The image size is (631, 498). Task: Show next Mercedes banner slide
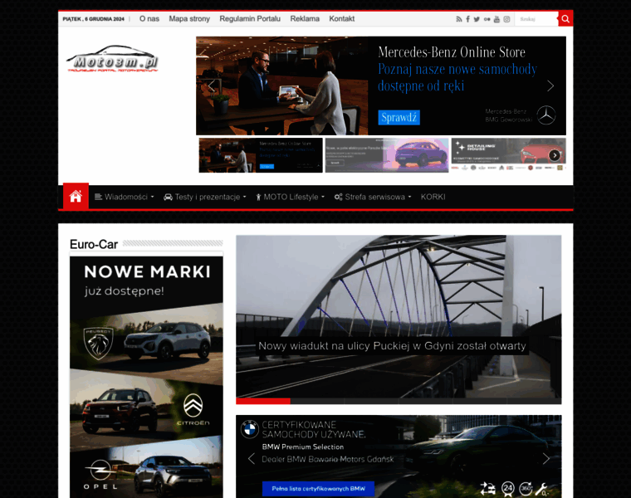(550, 85)
